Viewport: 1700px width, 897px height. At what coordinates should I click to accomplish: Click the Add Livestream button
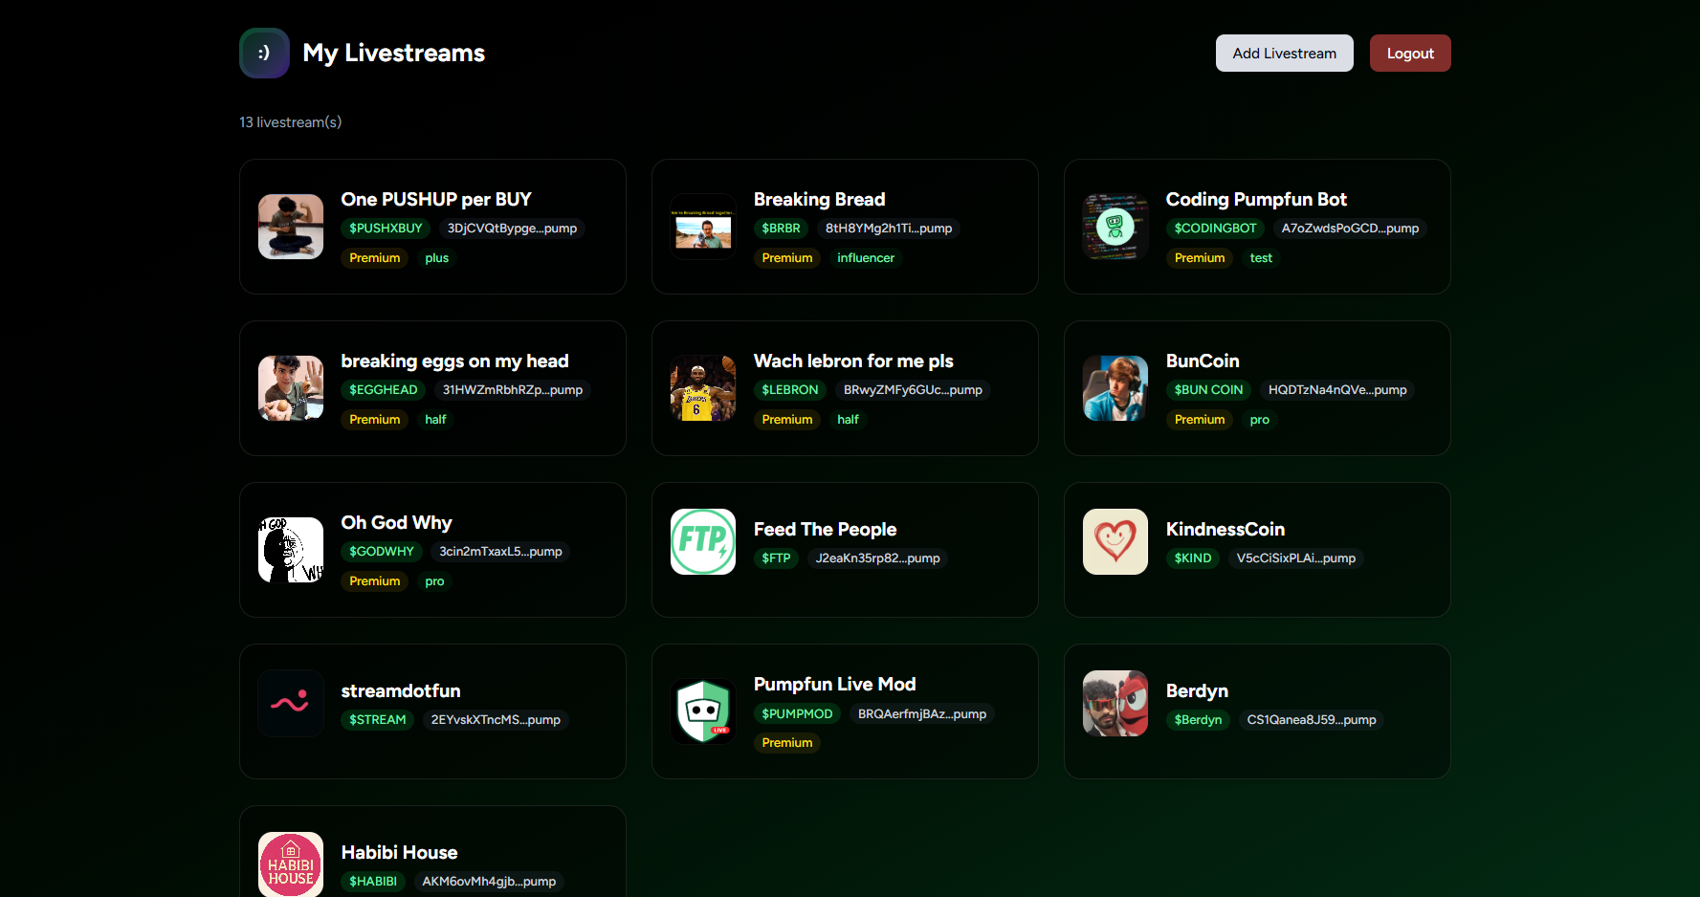(1284, 53)
